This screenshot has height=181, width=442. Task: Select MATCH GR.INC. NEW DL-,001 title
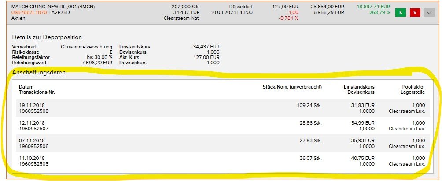53,7
